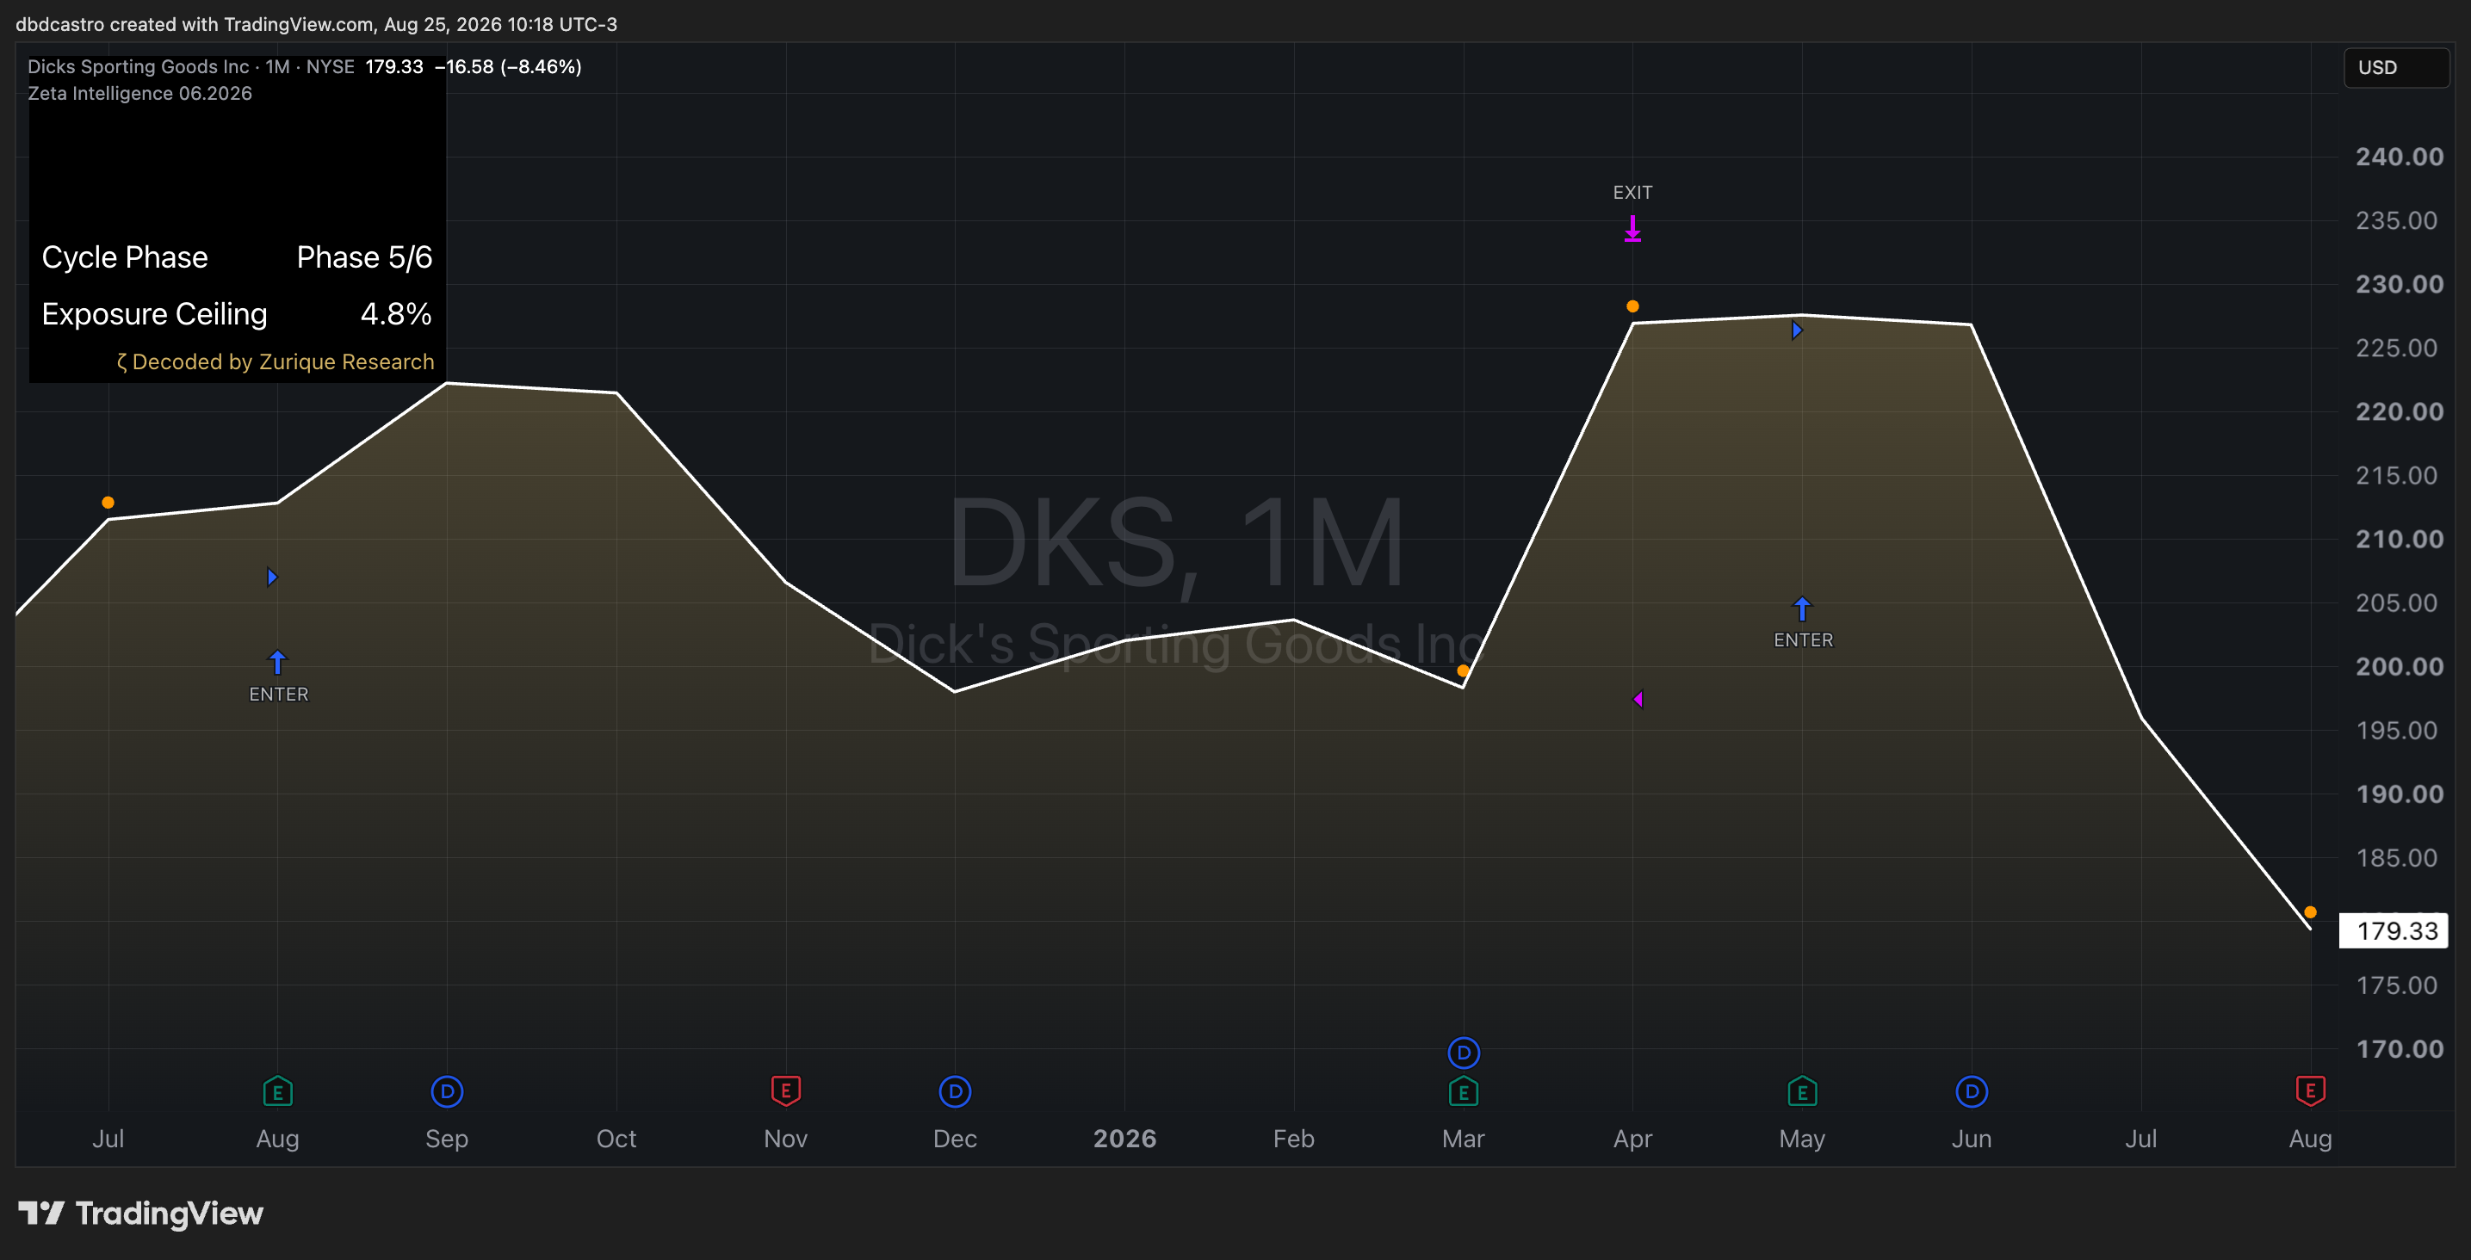Click the orange dot at the Apr peak
The height and width of the screenshot is (1260, 2471).
coord(1632,306)
